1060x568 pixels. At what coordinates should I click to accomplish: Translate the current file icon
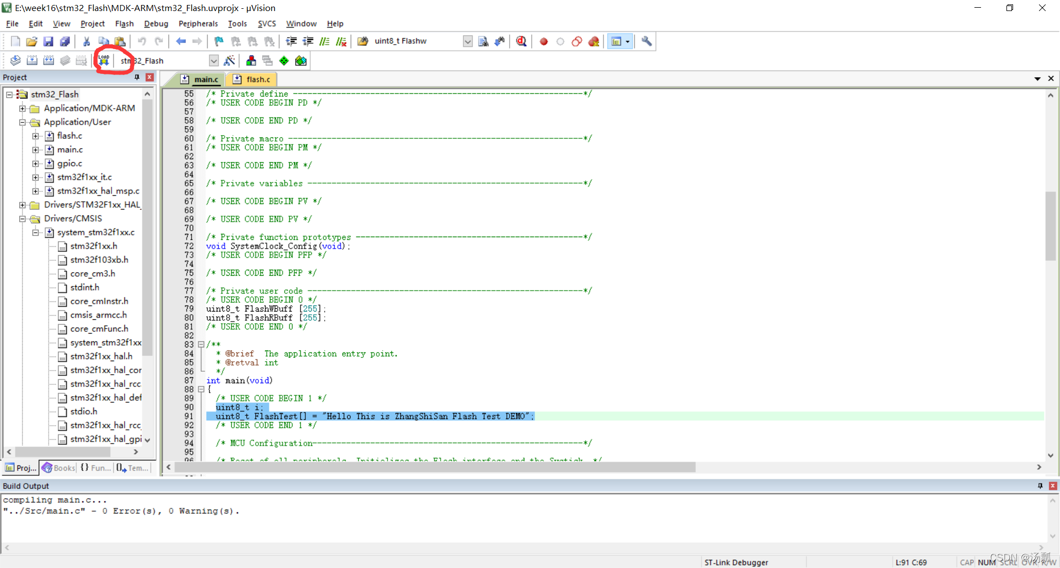click(x=15, y=61)
